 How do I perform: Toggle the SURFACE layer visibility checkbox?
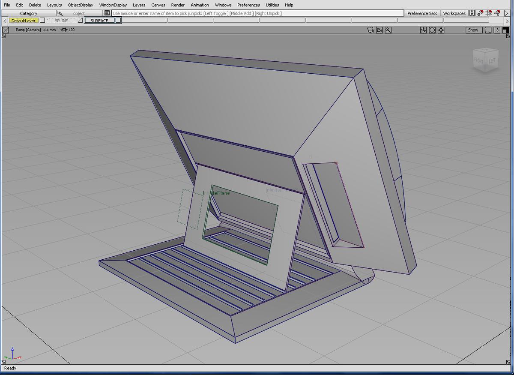pyautogui.click(x=118, y=20)
